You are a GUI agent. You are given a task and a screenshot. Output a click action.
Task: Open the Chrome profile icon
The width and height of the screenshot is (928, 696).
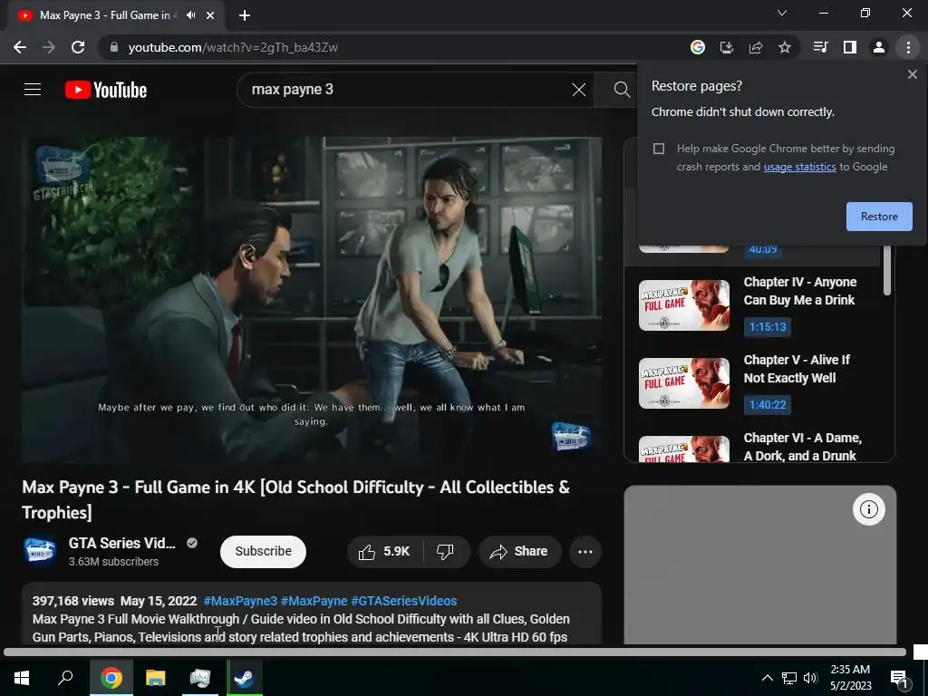[x=879, y=47]
